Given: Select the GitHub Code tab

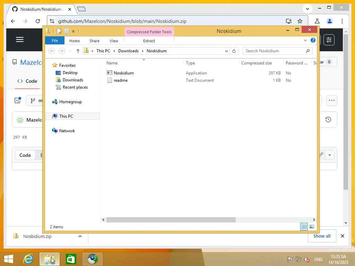Looking at the screenshot, I should pos(27,81).
